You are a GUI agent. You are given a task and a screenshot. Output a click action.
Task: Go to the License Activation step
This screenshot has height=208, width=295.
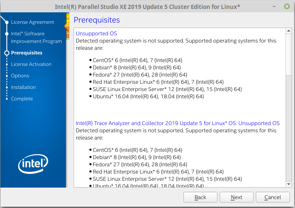click(31, 64)
